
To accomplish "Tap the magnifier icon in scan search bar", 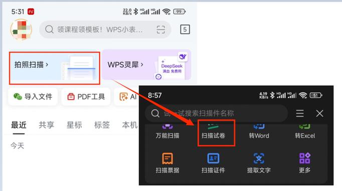I will tap(155, 113).
